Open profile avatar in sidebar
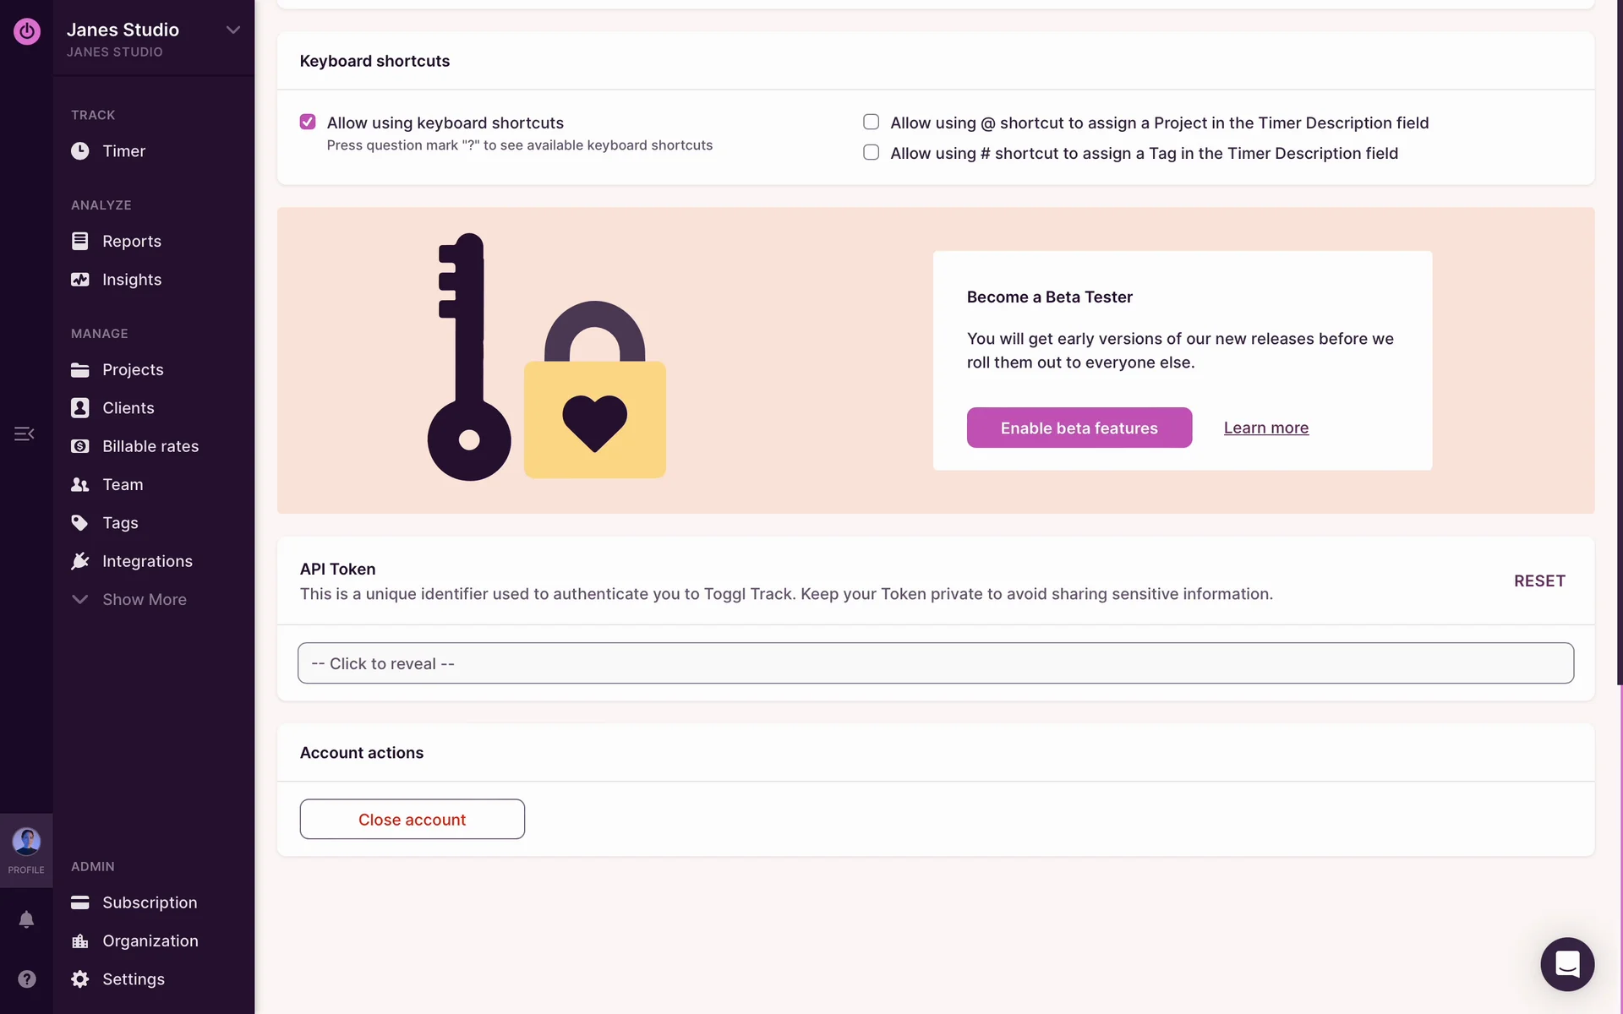The height and width of the screenshot is (1014, 1623). 26,842
